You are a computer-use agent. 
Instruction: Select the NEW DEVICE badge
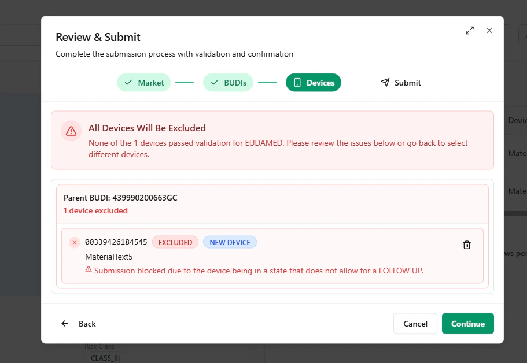[230, 242]
